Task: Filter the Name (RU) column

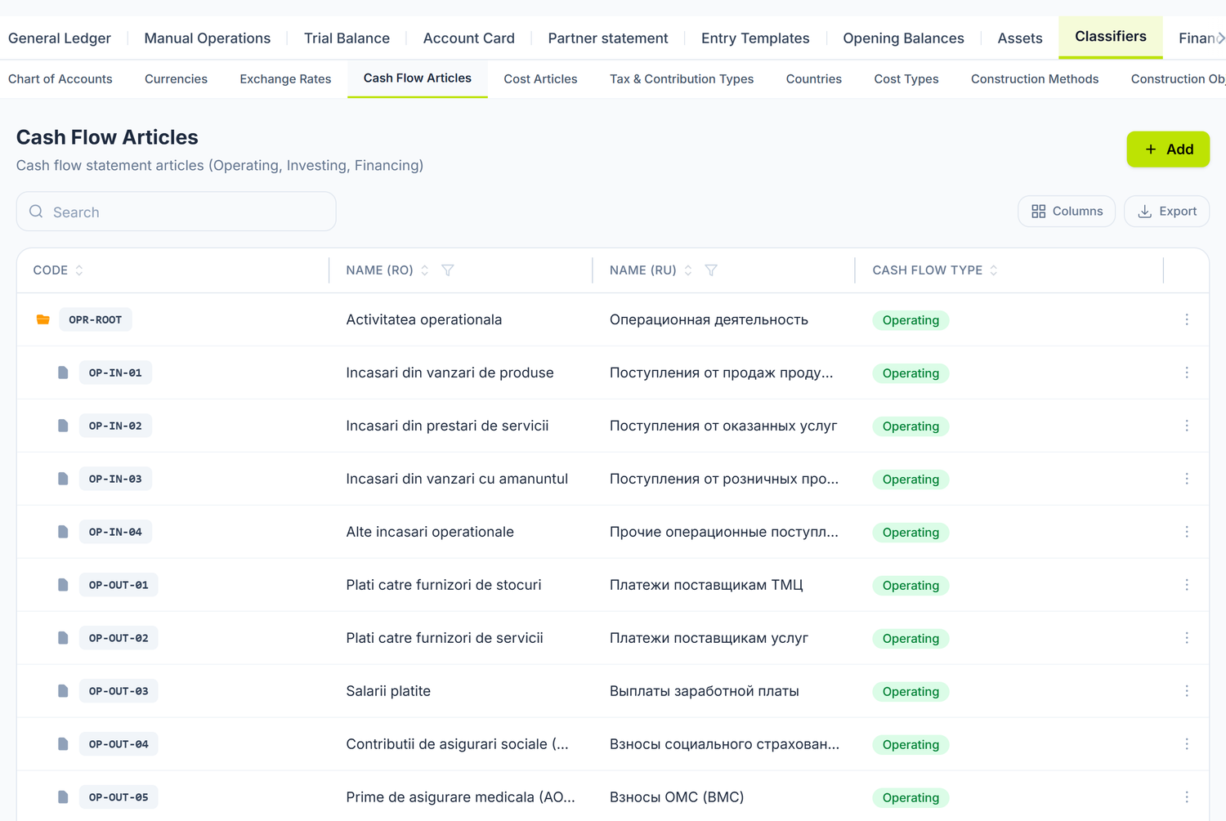Action: (711, 270)
